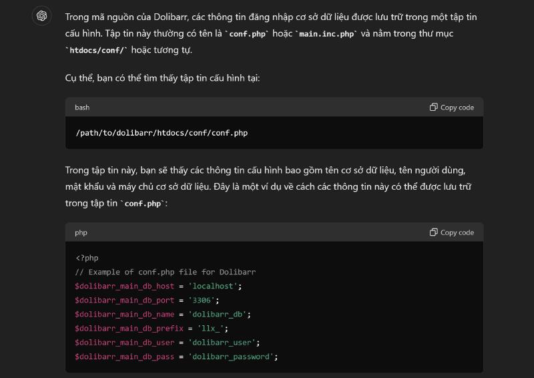Click the 'localhost' string value
The width and height of the screenshot is (534, 378).
tap(213, 286)
